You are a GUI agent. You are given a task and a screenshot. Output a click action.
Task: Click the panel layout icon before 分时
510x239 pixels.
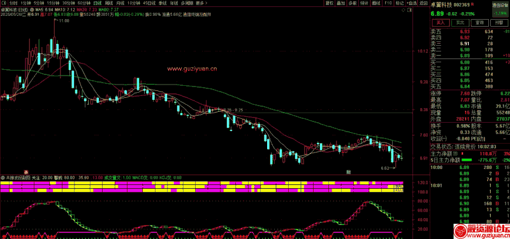click(3, 3)
